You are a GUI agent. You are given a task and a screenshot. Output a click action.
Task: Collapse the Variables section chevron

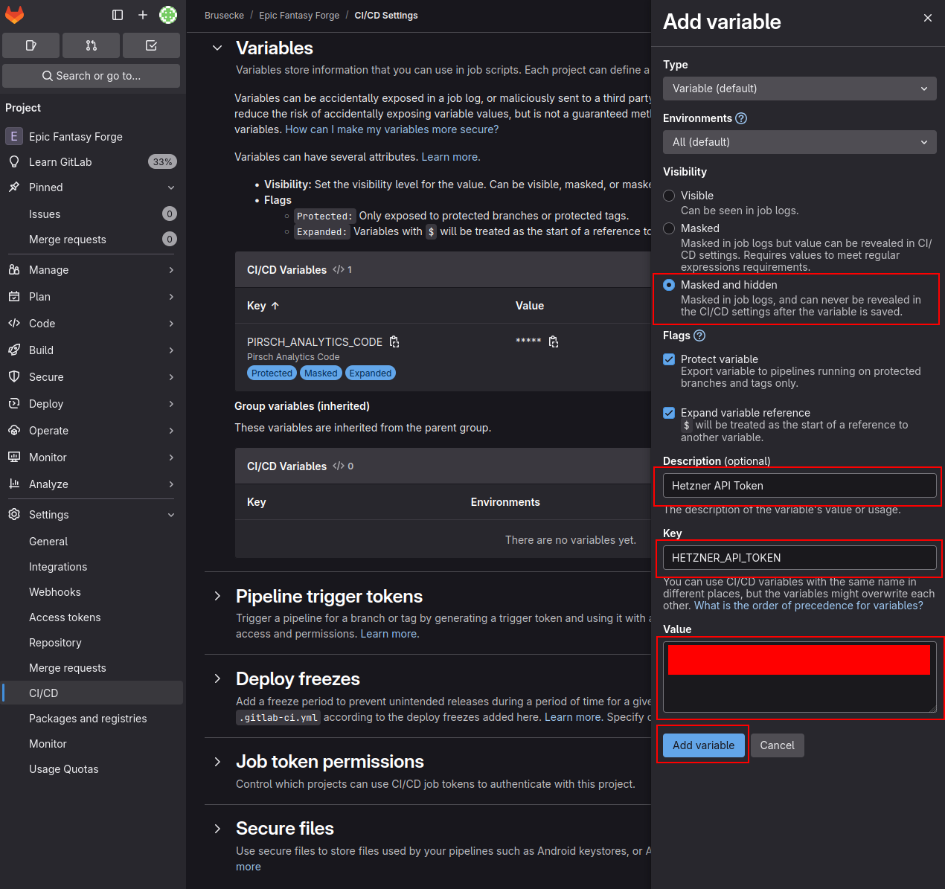217,48
